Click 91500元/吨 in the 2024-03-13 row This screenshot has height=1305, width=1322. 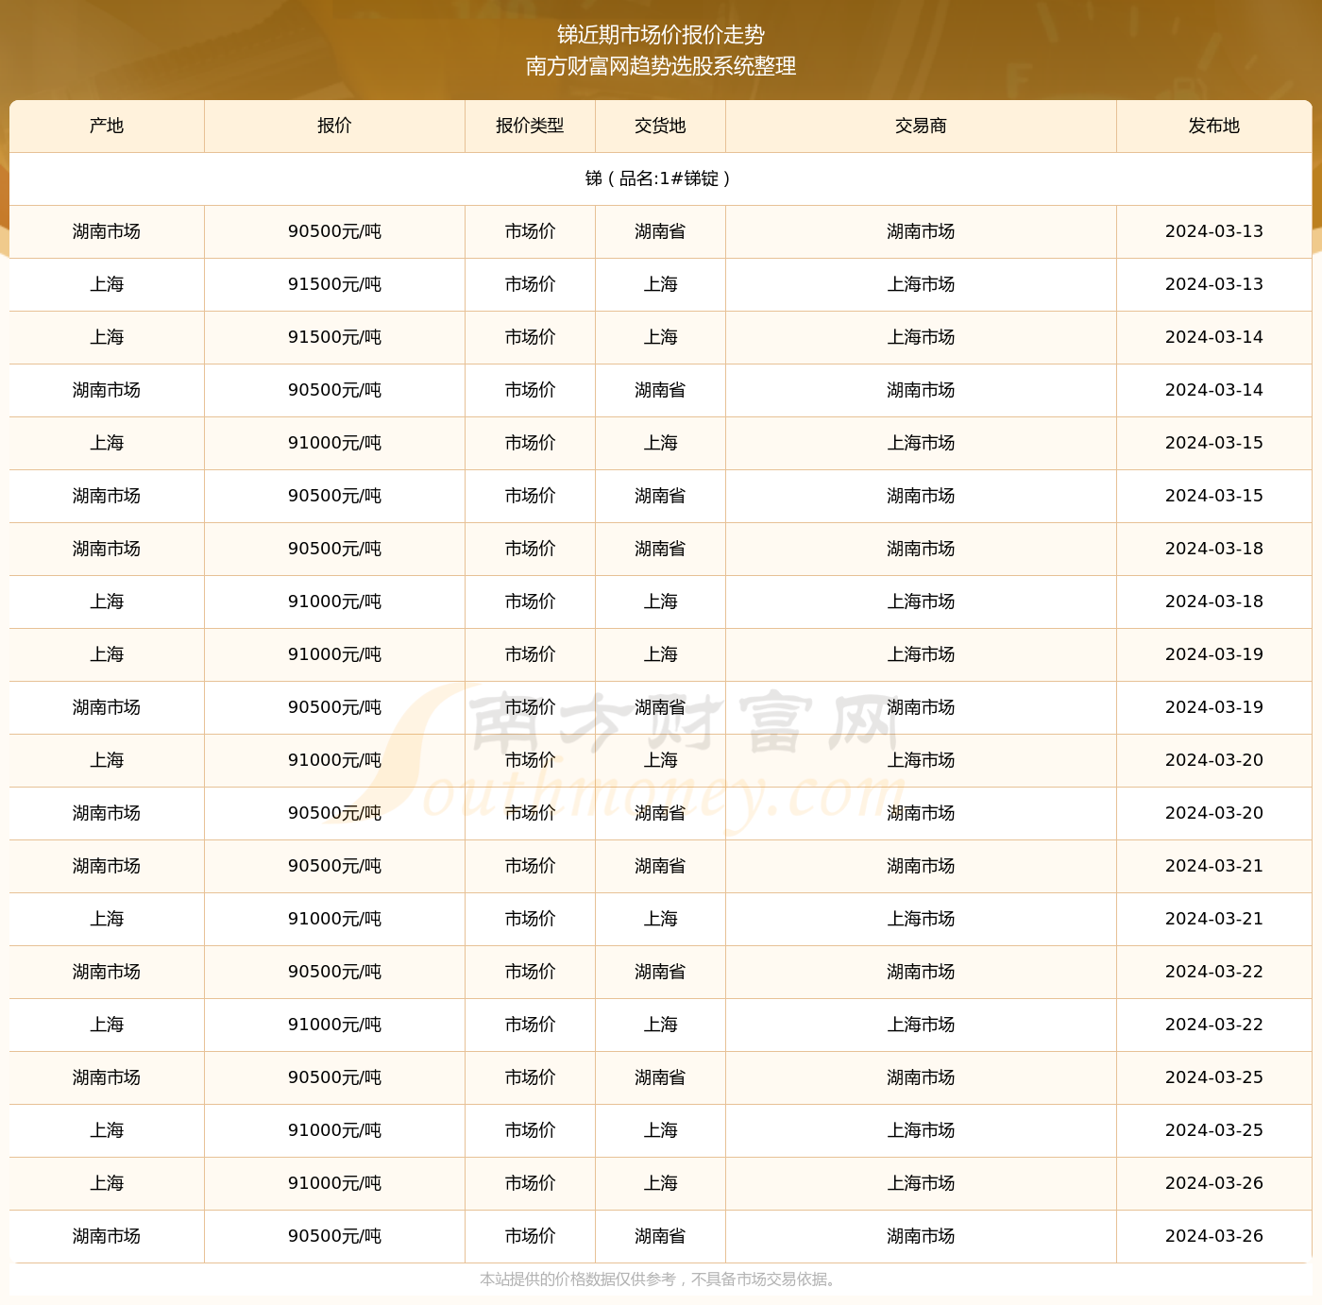point(334,284)
